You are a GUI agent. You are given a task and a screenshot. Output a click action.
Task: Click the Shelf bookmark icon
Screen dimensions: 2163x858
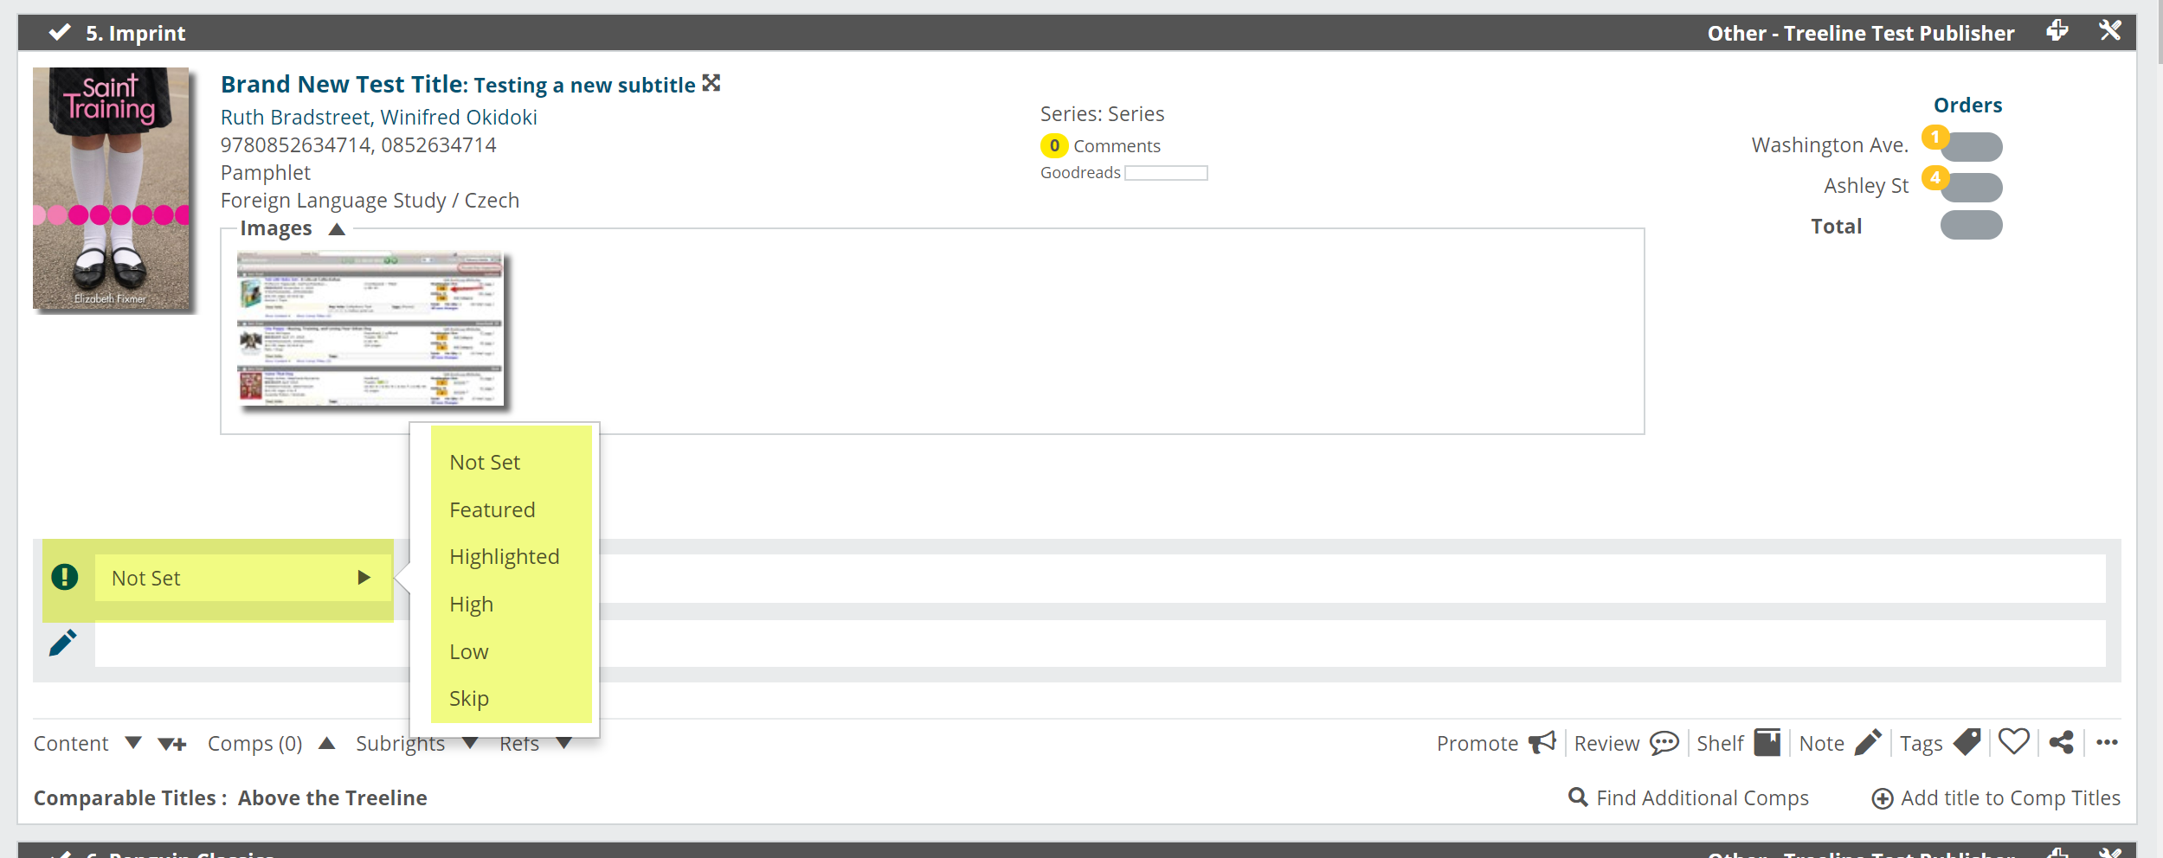(x=1767, y=742)
